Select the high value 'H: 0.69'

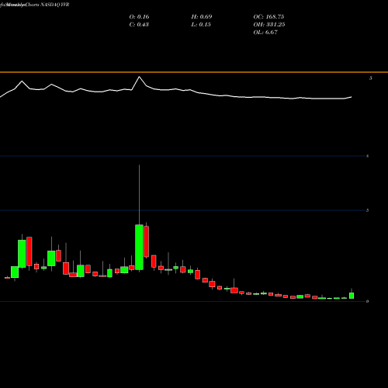point(202,17)
